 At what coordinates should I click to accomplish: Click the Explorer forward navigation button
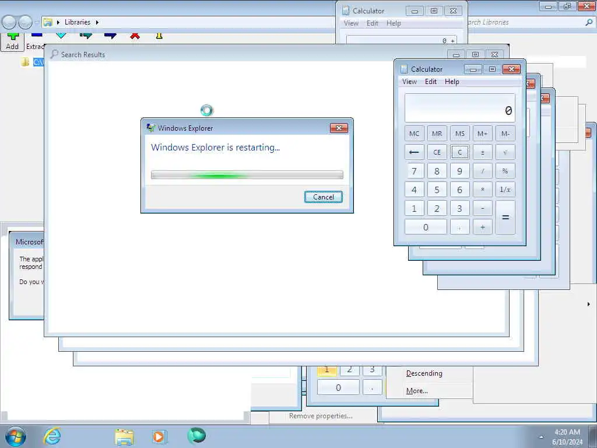tap(25, 23)
